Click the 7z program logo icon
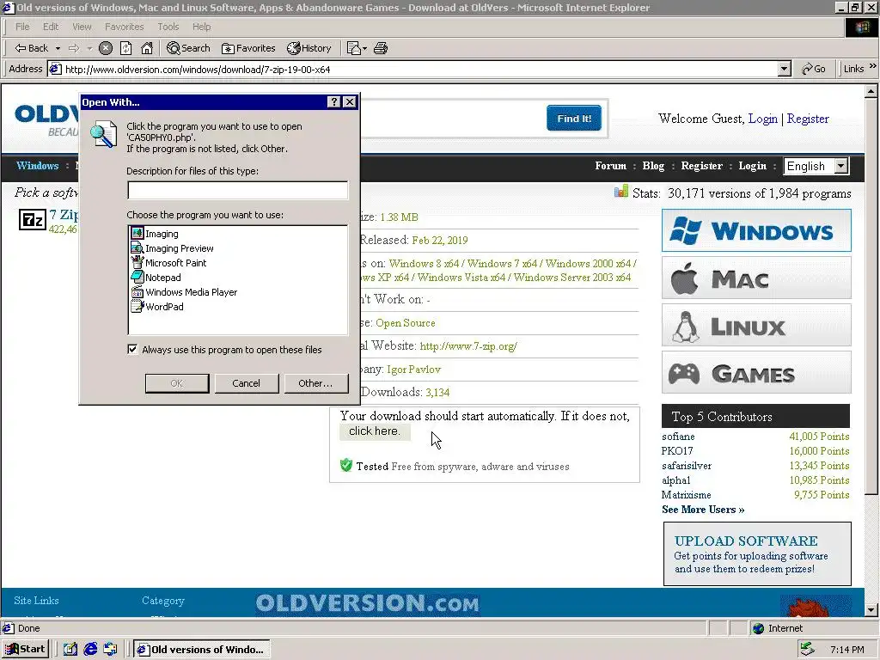The image size is (880, 660). pyautogui.click(x=33, y=220)
